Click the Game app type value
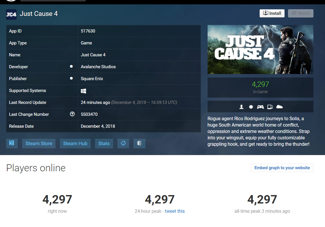The height and width of the screenshot is (227, 325). [x=86, y=43]
